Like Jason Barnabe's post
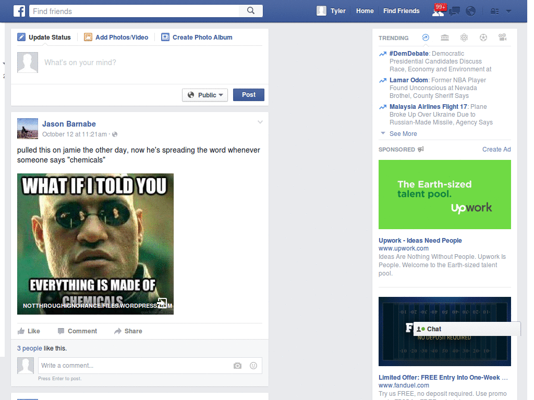Viewport: 534px width, 400px height. 29,331
